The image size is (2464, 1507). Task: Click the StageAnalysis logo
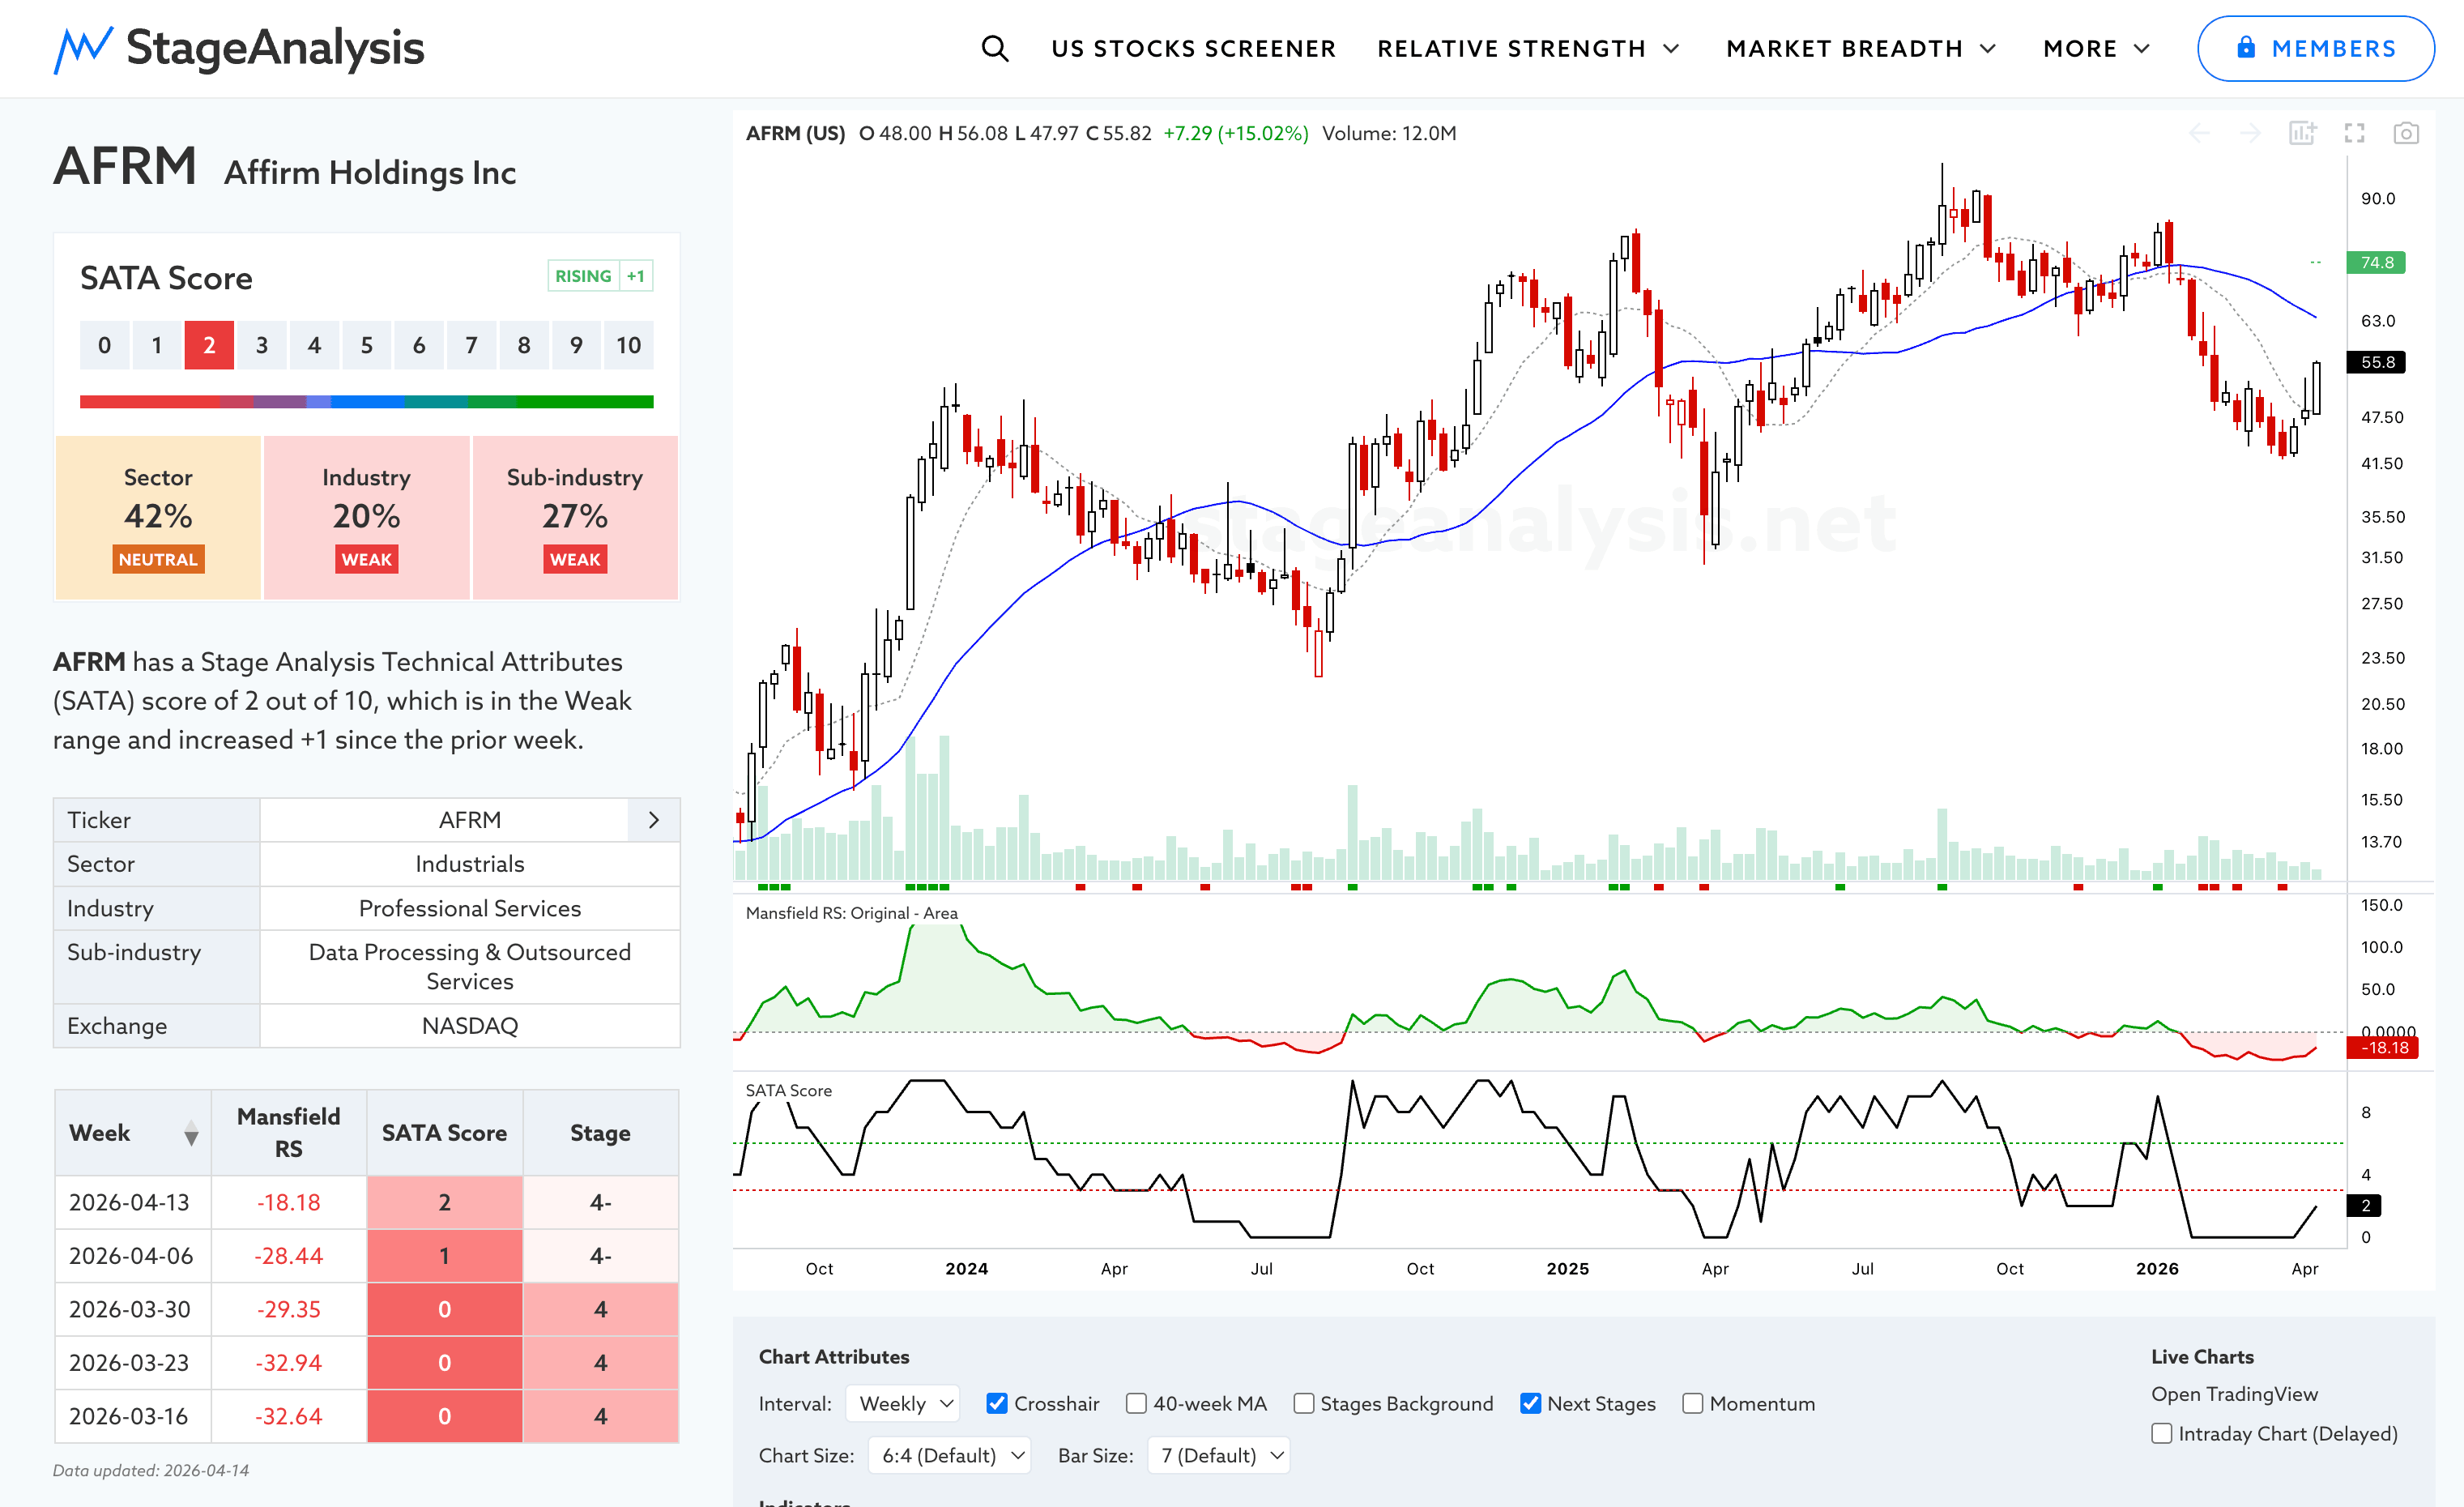(239, 48)
